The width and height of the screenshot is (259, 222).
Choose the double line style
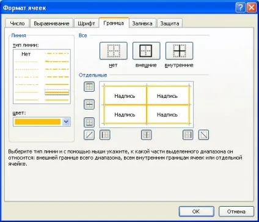tap(57, 100)
